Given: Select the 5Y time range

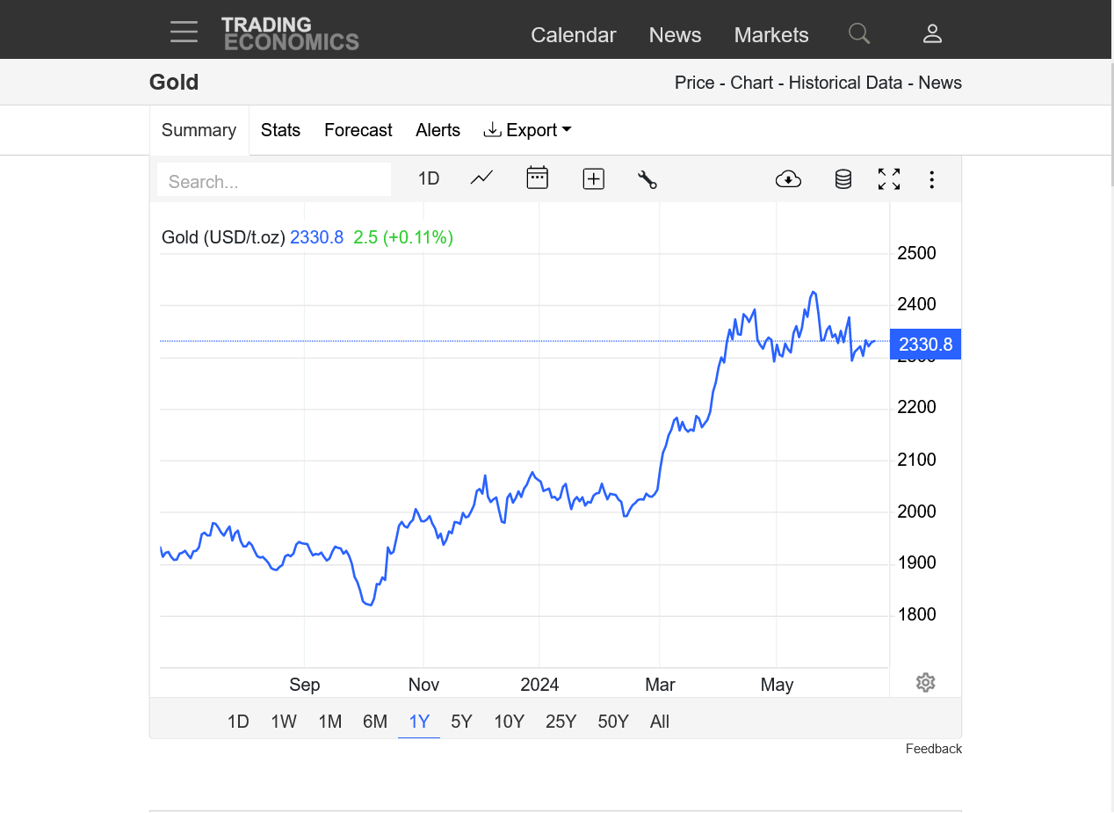Looking at the screenshot, I should click(x=461, y=722).
